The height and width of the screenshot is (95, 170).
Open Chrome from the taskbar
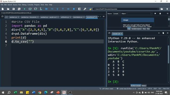40,92
